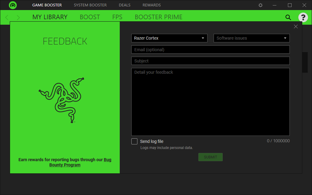Go back with the left arrow

(7, 17)
